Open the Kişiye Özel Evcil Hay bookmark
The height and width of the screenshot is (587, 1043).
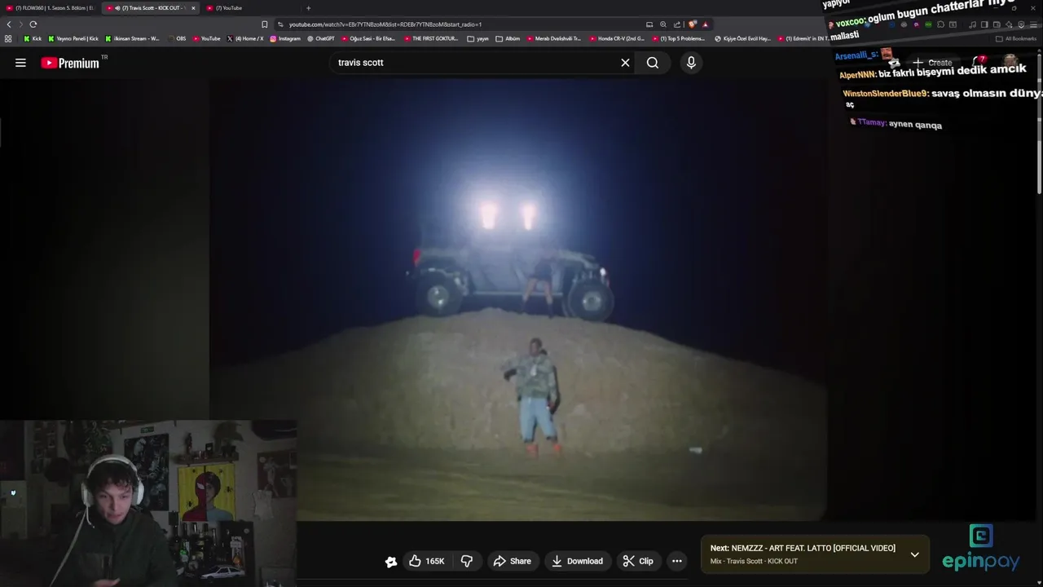pos(742,38)
